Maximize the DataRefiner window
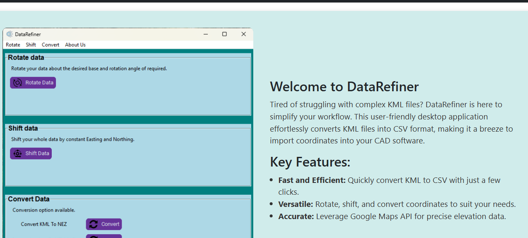This screenshot has width=528, height=238. coord(224,34)
